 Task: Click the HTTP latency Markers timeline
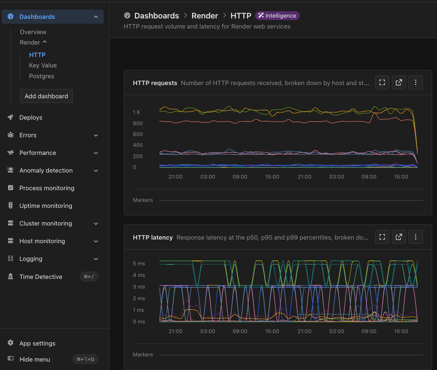tap(291, 355)
